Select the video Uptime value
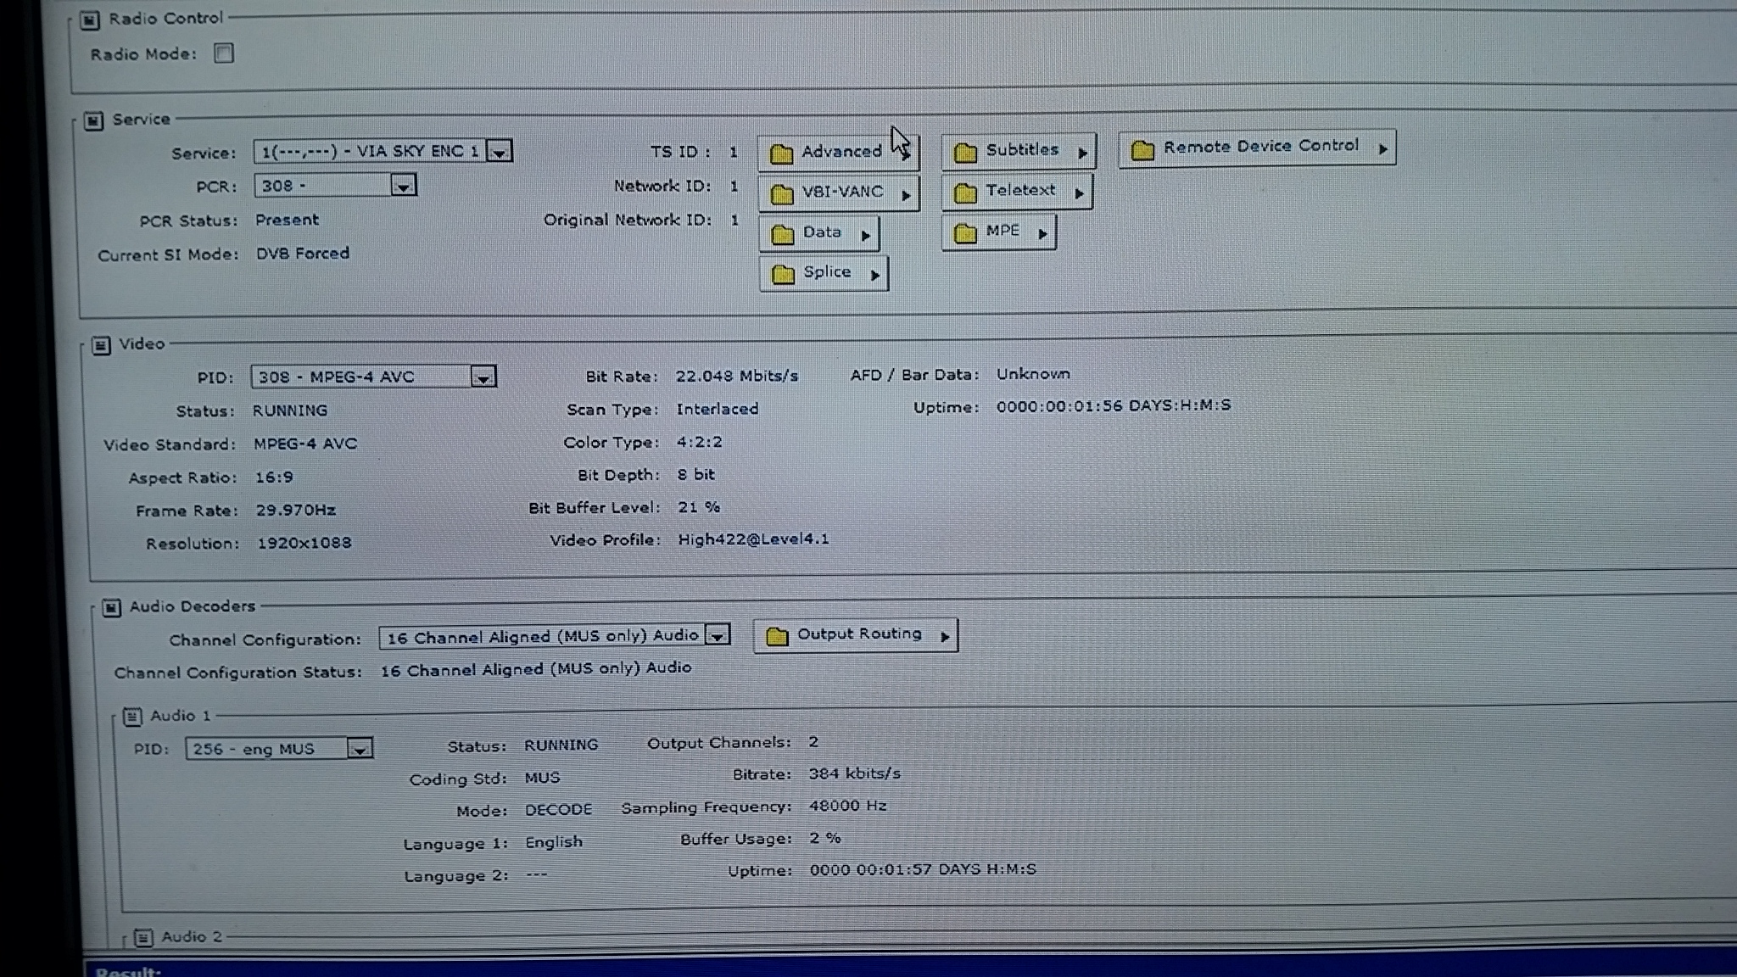 [1114, 405]
